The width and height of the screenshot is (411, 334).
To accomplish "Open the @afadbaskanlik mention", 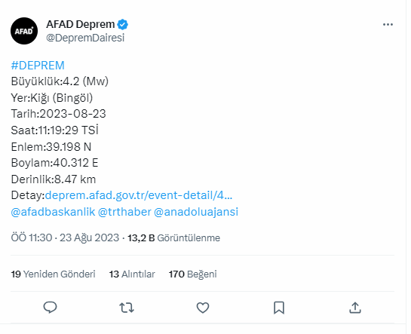I will click(x=53, y=212).
